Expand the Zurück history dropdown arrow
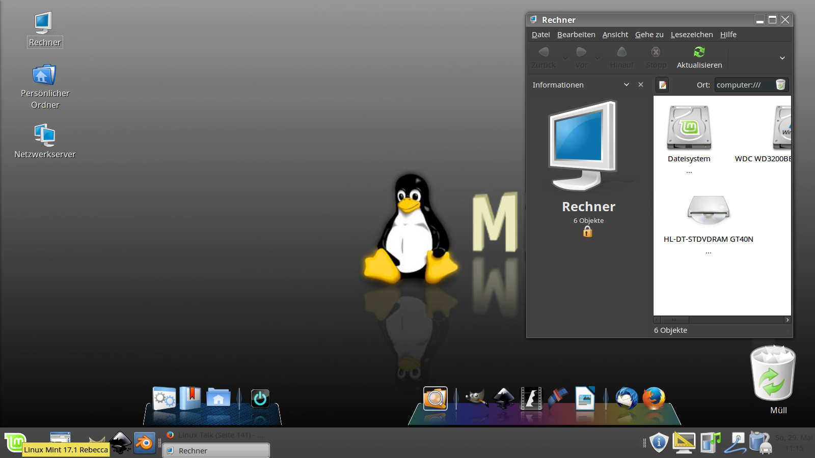This screenshot has height=458, width=815. [x=565, y=58]
